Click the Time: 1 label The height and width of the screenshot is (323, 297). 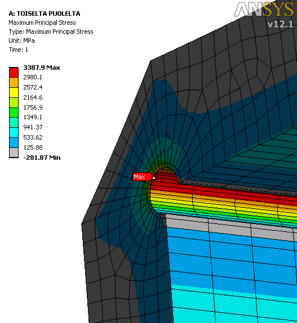coord(19,50)
